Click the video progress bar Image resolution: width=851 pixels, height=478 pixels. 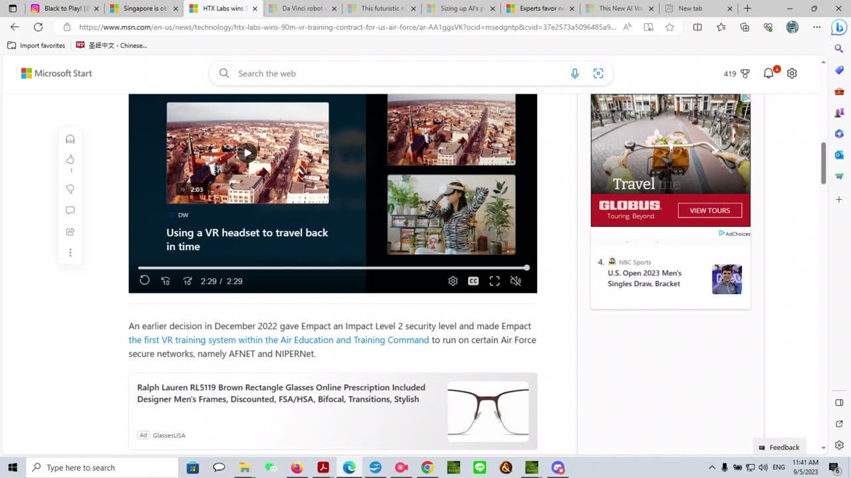click(332, 268)
